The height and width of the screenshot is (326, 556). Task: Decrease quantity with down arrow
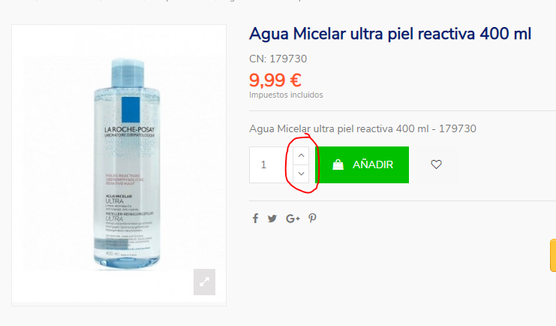301,174
